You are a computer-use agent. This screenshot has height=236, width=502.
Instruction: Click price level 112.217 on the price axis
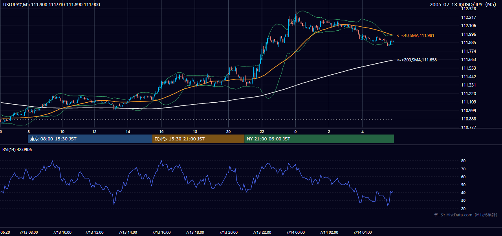[x=469, y=17]
